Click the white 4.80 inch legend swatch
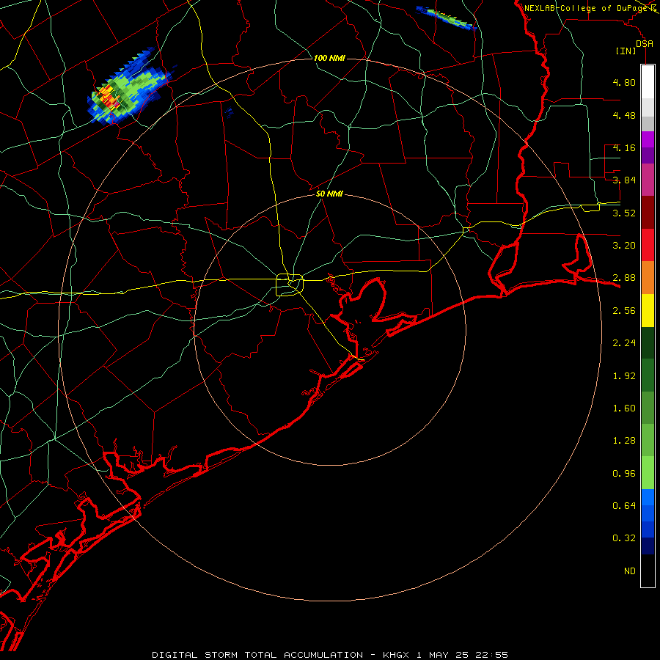The width and height of the screenshot is (660, 660). point(648,82)
